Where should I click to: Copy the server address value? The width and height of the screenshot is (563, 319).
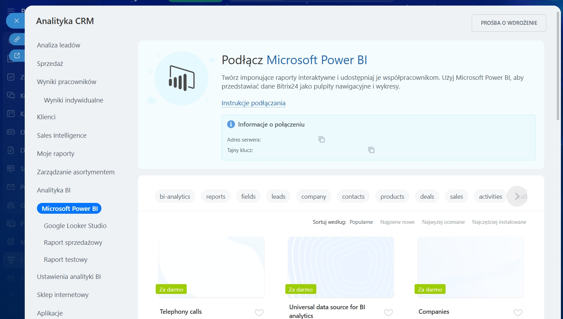[x=321, y=139]
